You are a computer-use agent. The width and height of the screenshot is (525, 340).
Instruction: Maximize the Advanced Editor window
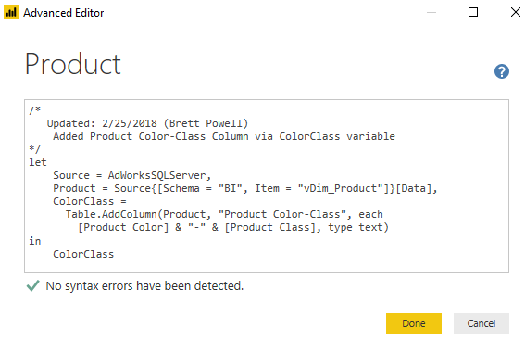[x=473, y=12]
